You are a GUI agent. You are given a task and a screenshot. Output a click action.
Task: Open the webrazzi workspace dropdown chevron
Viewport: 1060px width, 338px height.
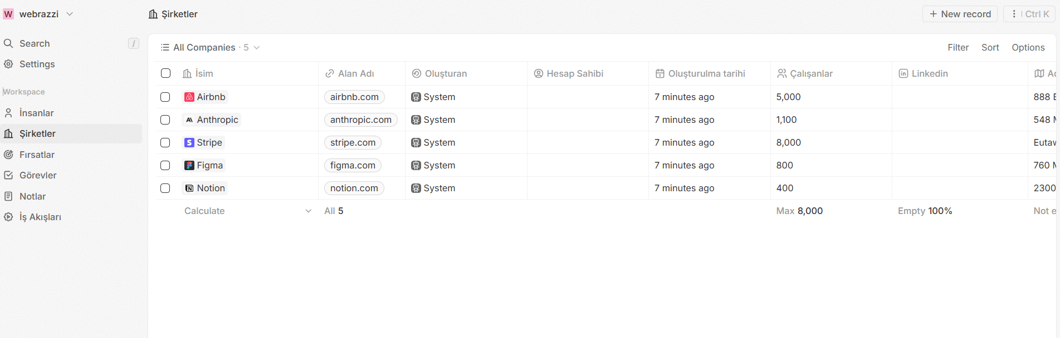(70, 14)
